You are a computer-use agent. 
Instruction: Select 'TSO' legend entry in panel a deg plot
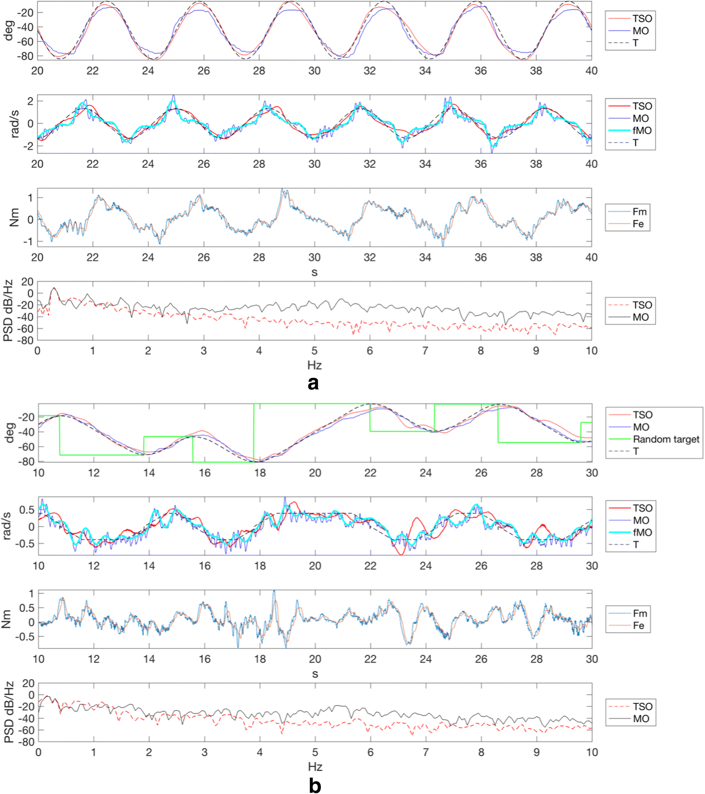630,18
